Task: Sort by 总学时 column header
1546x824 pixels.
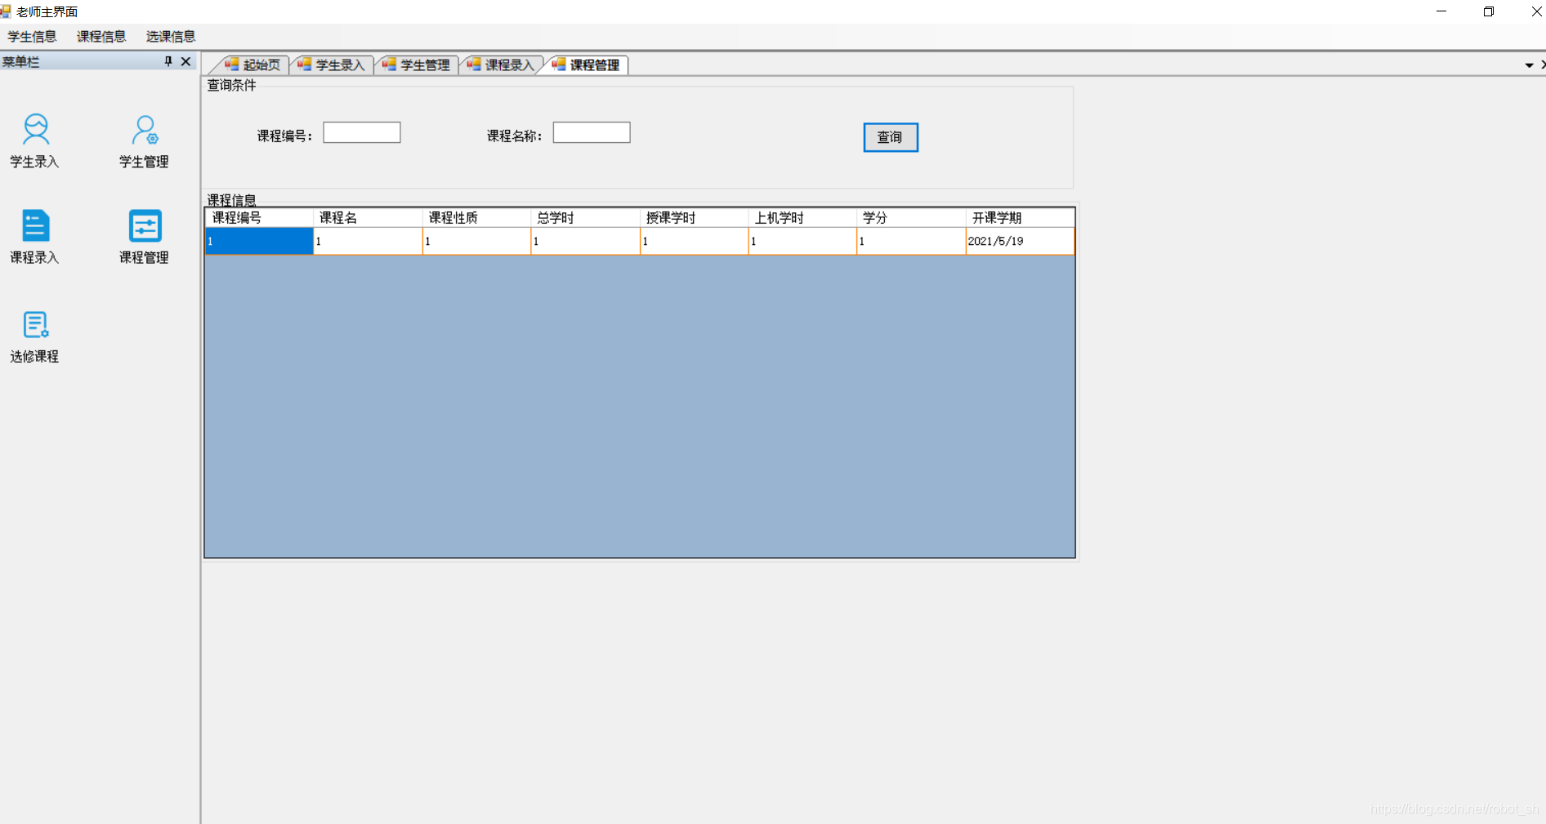Action: pos(585,217)
